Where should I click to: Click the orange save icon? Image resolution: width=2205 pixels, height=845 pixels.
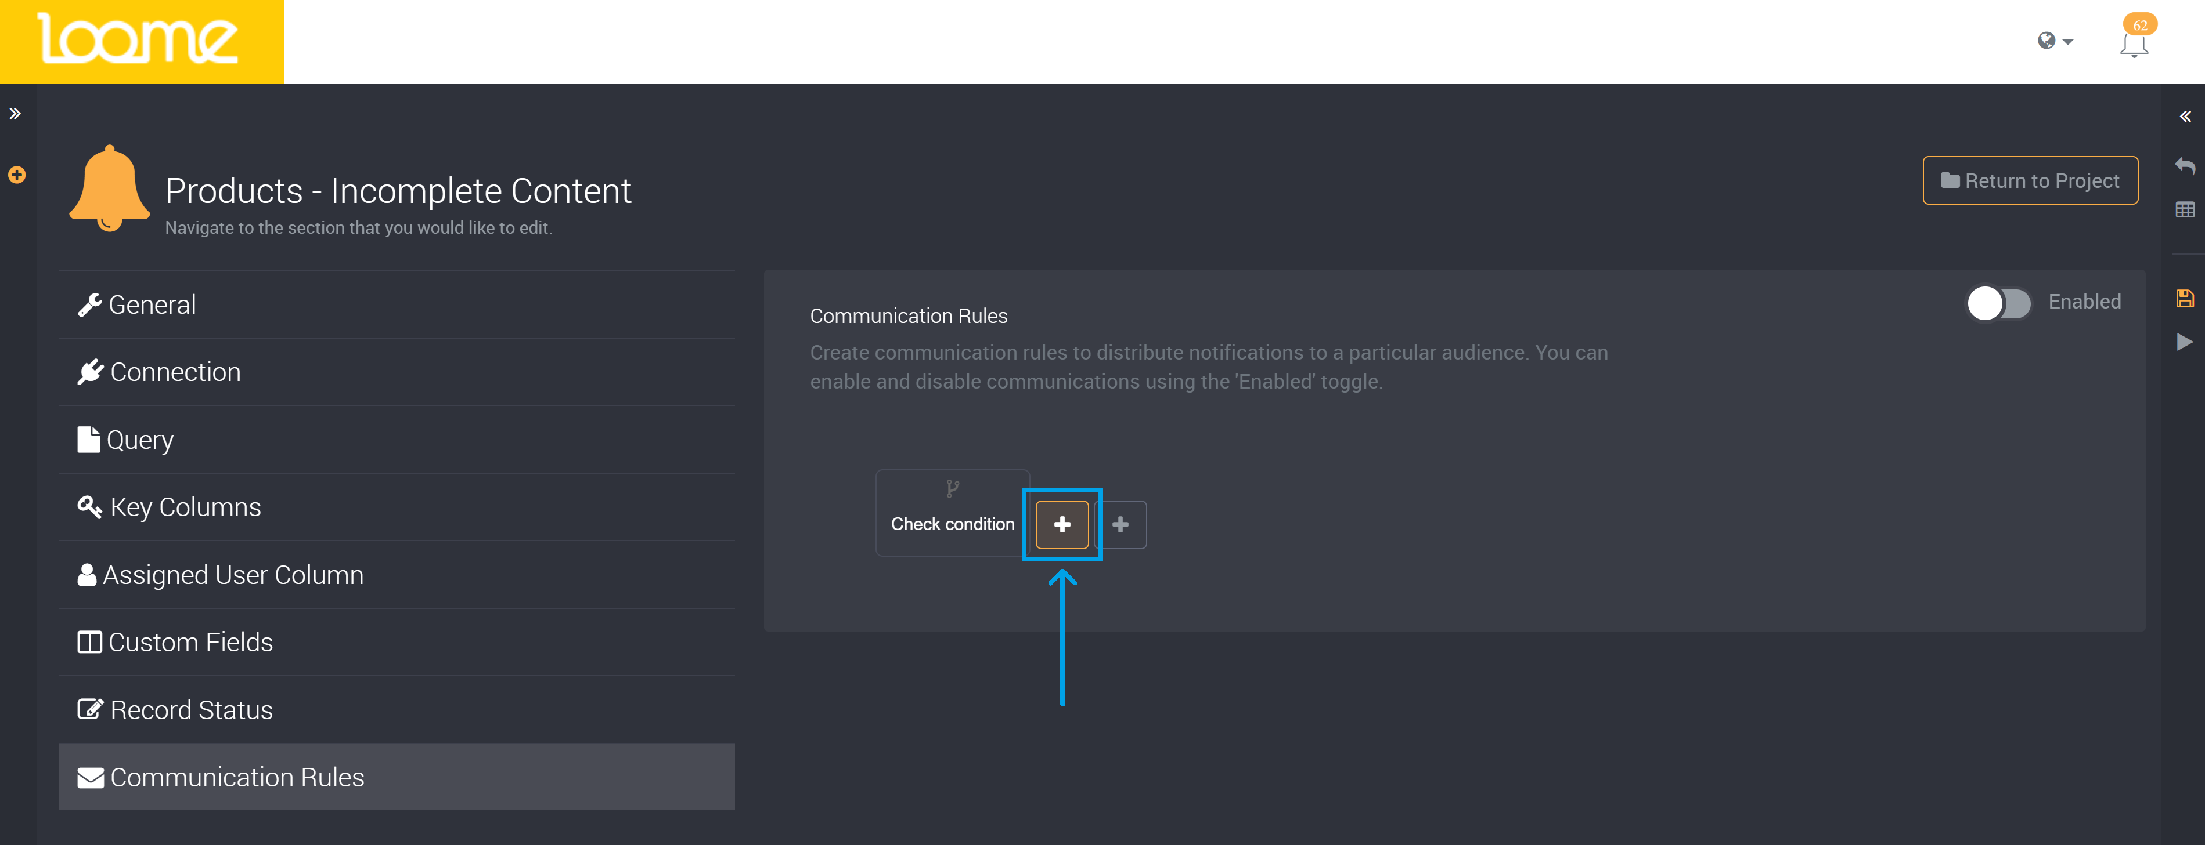[2185, 299]
